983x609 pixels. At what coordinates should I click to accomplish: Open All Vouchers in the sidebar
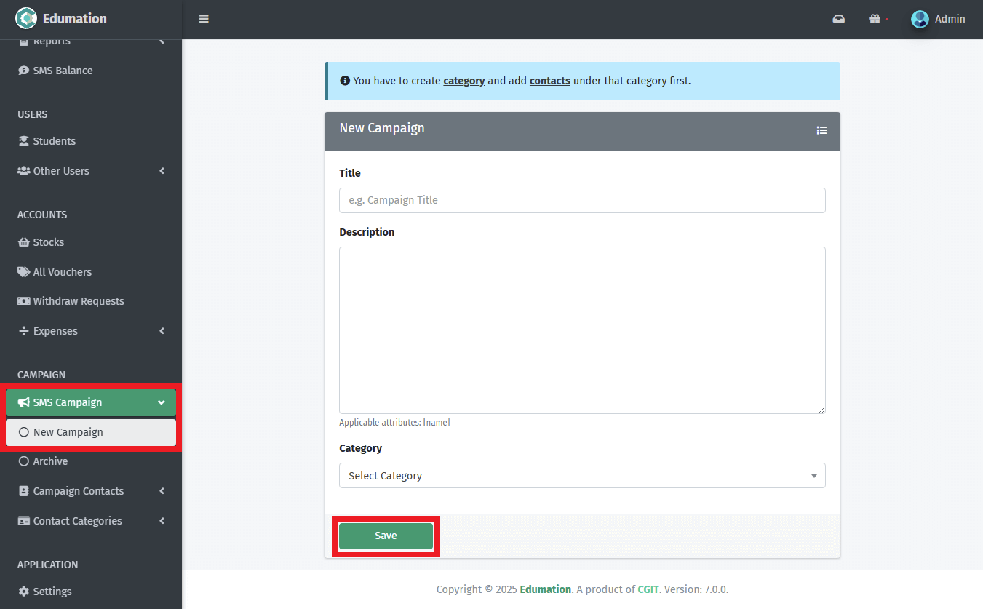[62, 272]
